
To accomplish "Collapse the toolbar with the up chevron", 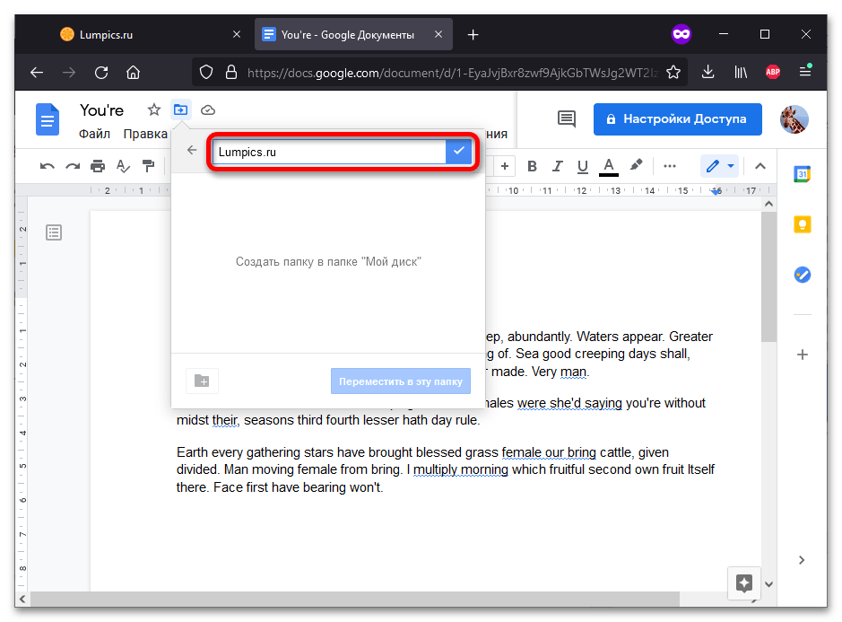I will click(x=760, y=166).
